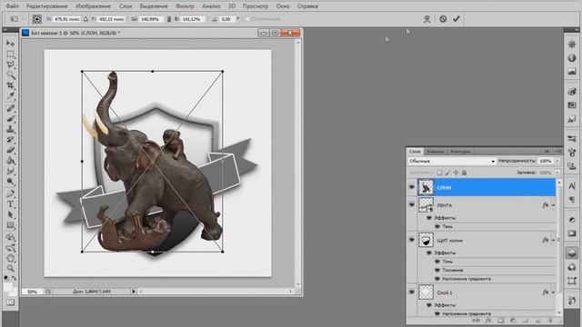Collapse Слой 1 layer effects arrow
The height and width of the screenshot is (327, 582).
[553, 292]
